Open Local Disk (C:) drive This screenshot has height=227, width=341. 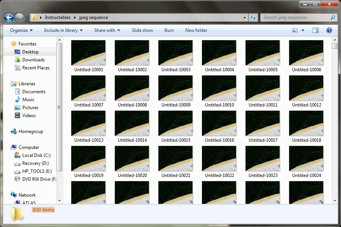pyautogui.click(x=36, y=155)
